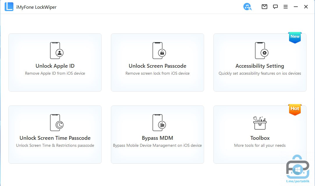Screen dimensions: 315x186
Task: Select the Unlock Screen Time Passcode heading
Action: pos(55,138)
